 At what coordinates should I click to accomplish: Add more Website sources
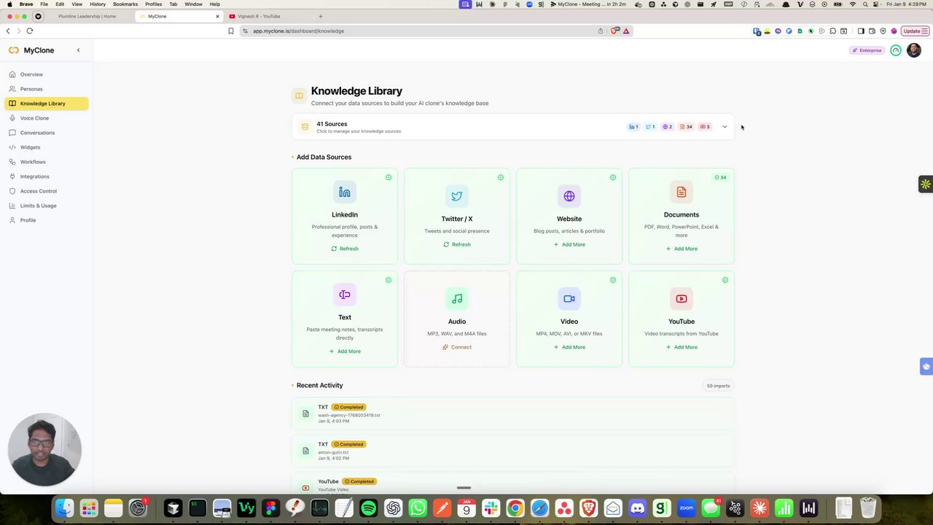point(569,244)
